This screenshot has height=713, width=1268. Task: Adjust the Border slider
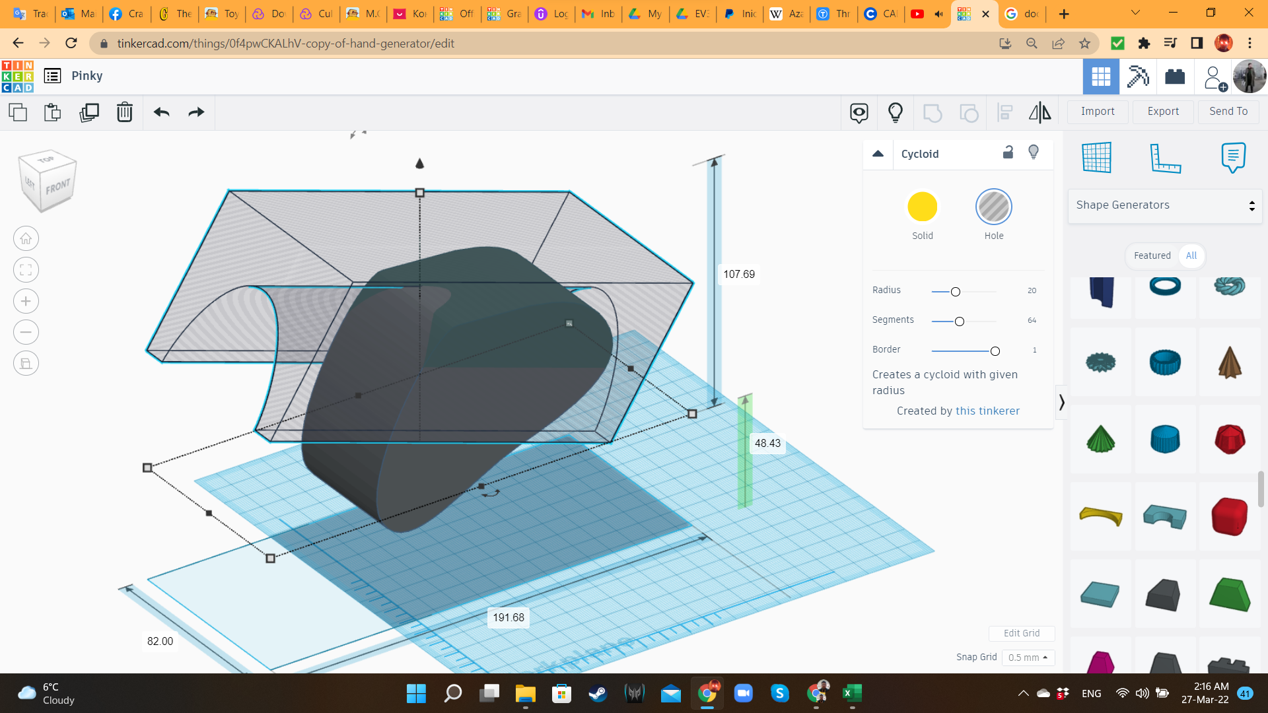(995, 351)
